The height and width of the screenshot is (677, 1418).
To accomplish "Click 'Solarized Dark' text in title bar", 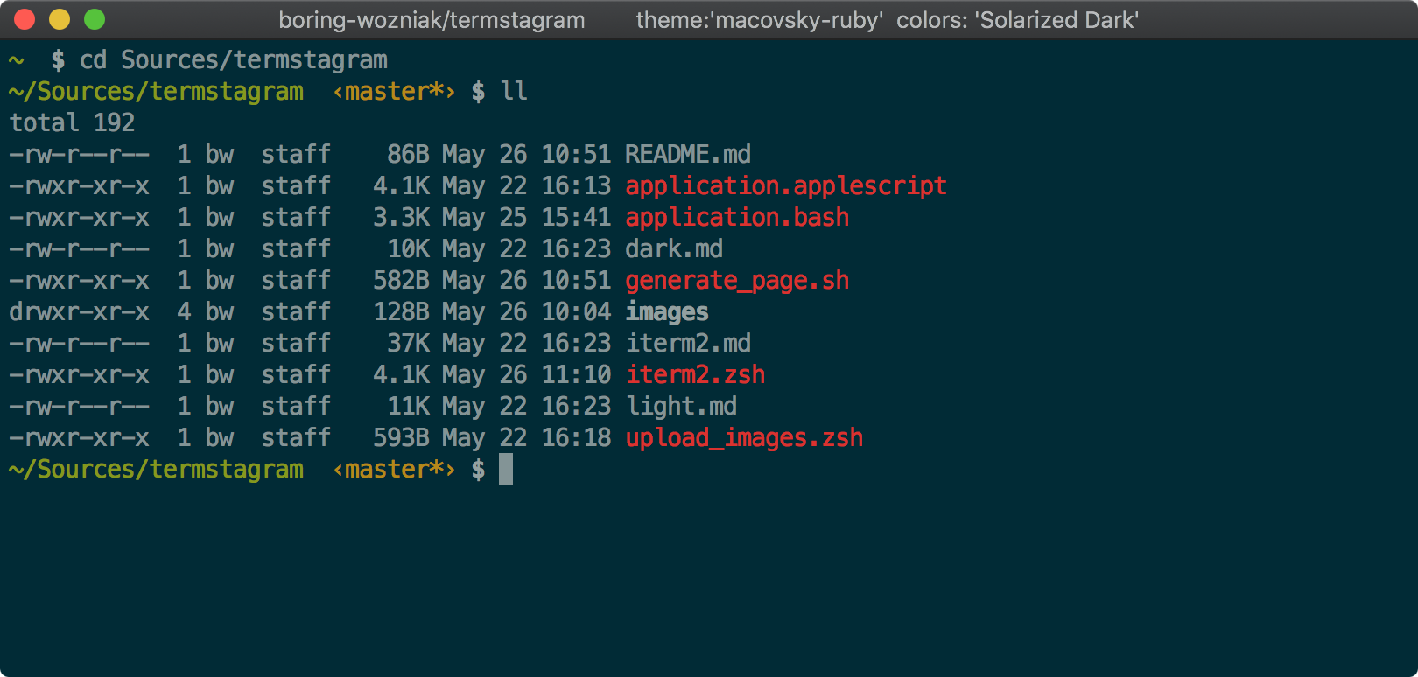I will coord(1056,20).
